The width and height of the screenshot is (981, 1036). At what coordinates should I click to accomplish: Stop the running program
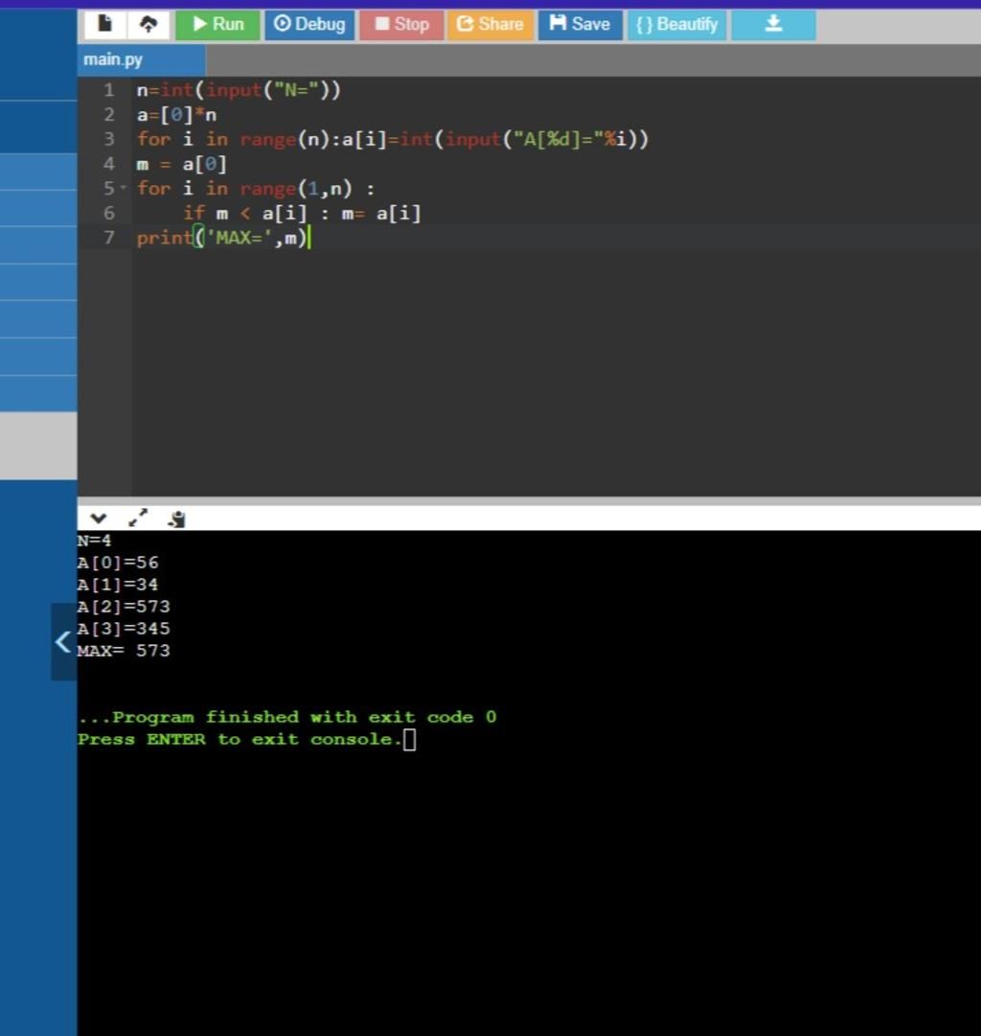coord(401,24)
